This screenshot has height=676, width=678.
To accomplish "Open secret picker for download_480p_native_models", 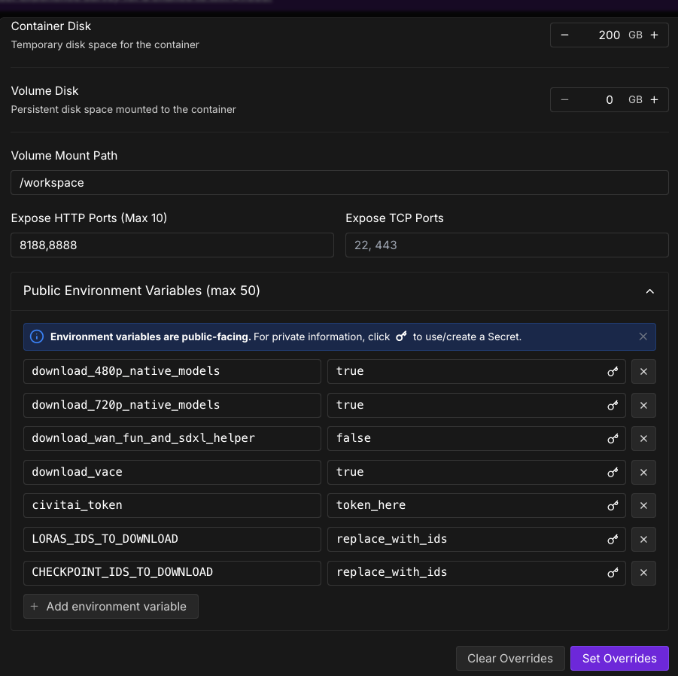I will (x=613, y=371).
